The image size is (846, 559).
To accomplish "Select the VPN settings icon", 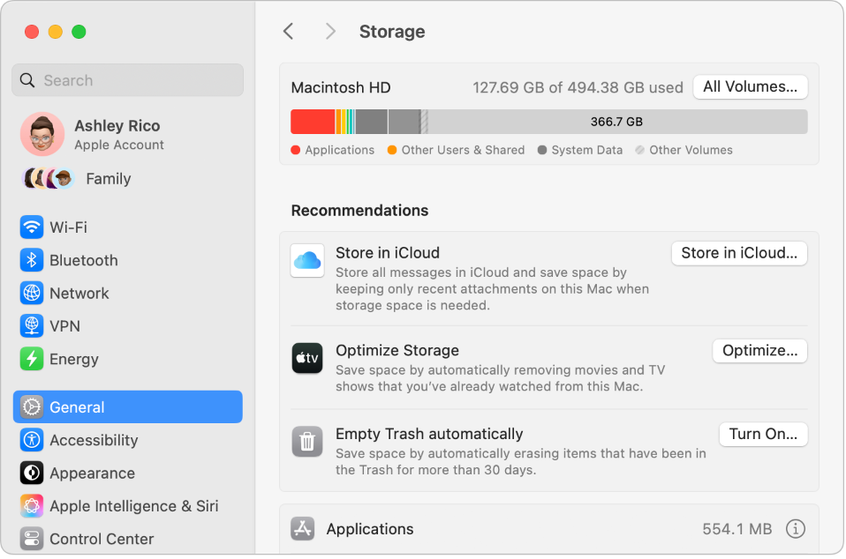I will [32, 325].
